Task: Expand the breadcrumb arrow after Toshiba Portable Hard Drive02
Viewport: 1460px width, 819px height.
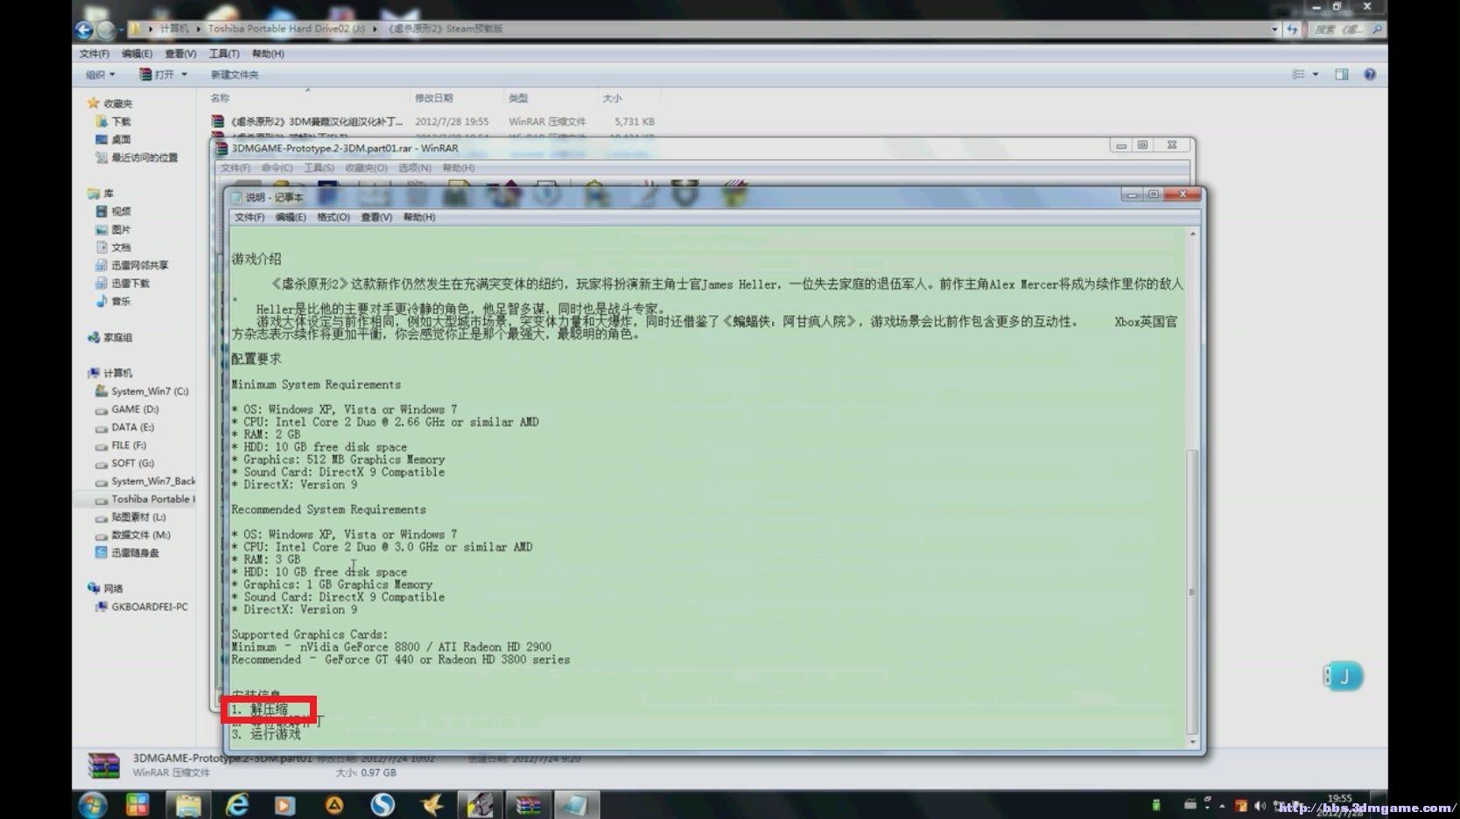Action: pyautogui.click(x=376, y=29)
